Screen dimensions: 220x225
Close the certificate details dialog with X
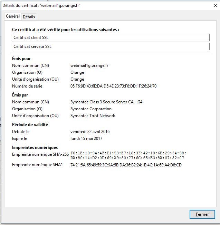click(x=216, y=6)
